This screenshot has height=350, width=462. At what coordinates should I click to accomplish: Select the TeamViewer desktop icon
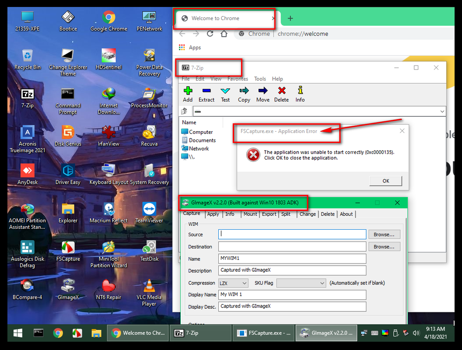tap(149, 212)
